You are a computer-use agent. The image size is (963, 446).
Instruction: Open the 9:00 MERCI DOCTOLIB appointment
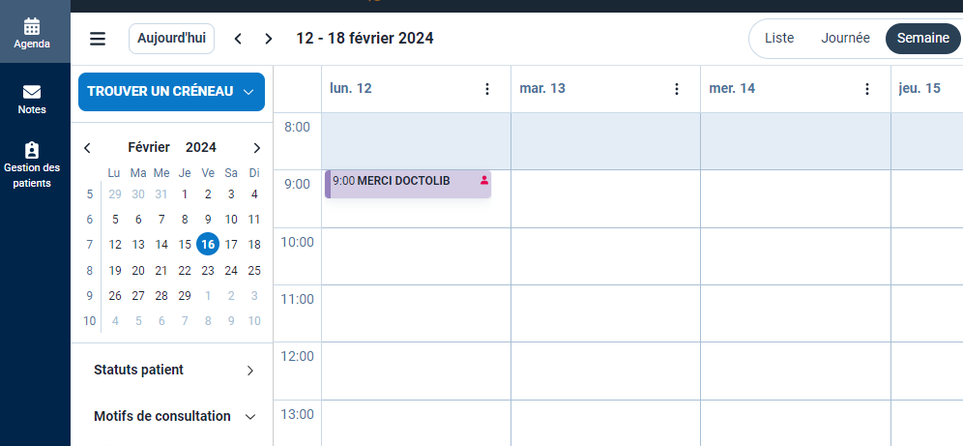click(x=406, y=183)
